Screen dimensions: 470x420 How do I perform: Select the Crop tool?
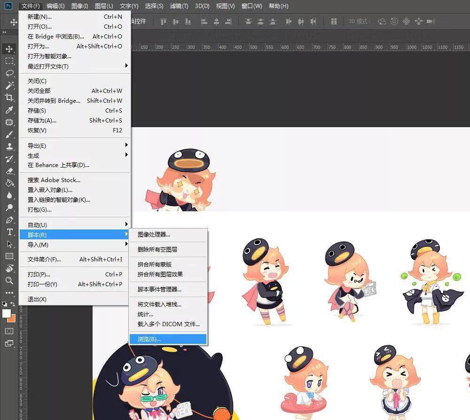click(x=9, y=97)
